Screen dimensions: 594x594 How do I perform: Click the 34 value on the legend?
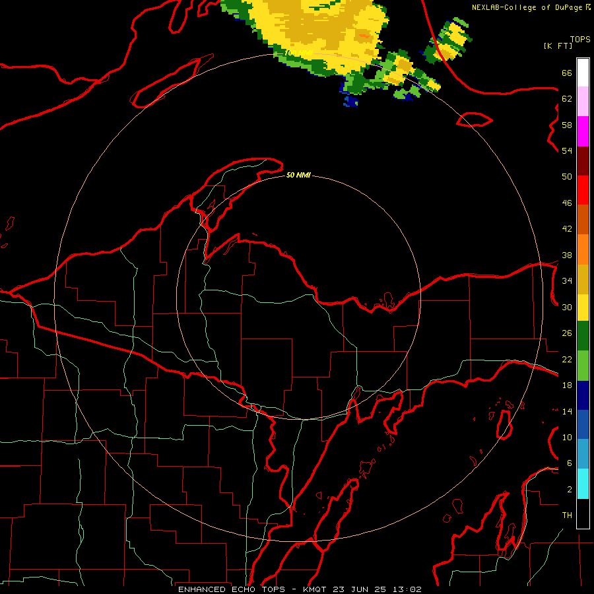tap(567, 281)
